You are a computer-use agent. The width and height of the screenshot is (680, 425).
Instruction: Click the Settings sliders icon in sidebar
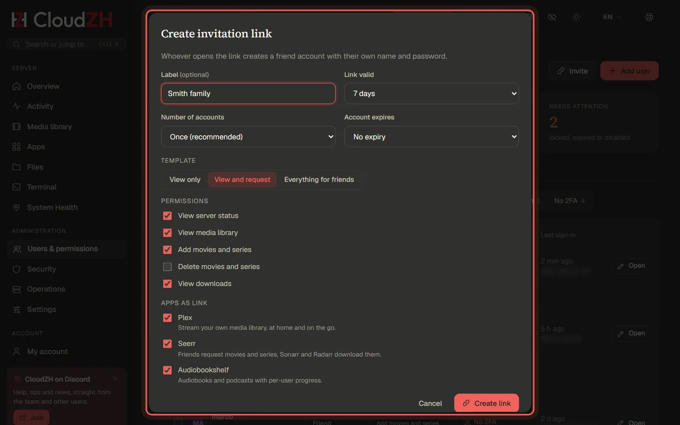click(x=17, y=309)
